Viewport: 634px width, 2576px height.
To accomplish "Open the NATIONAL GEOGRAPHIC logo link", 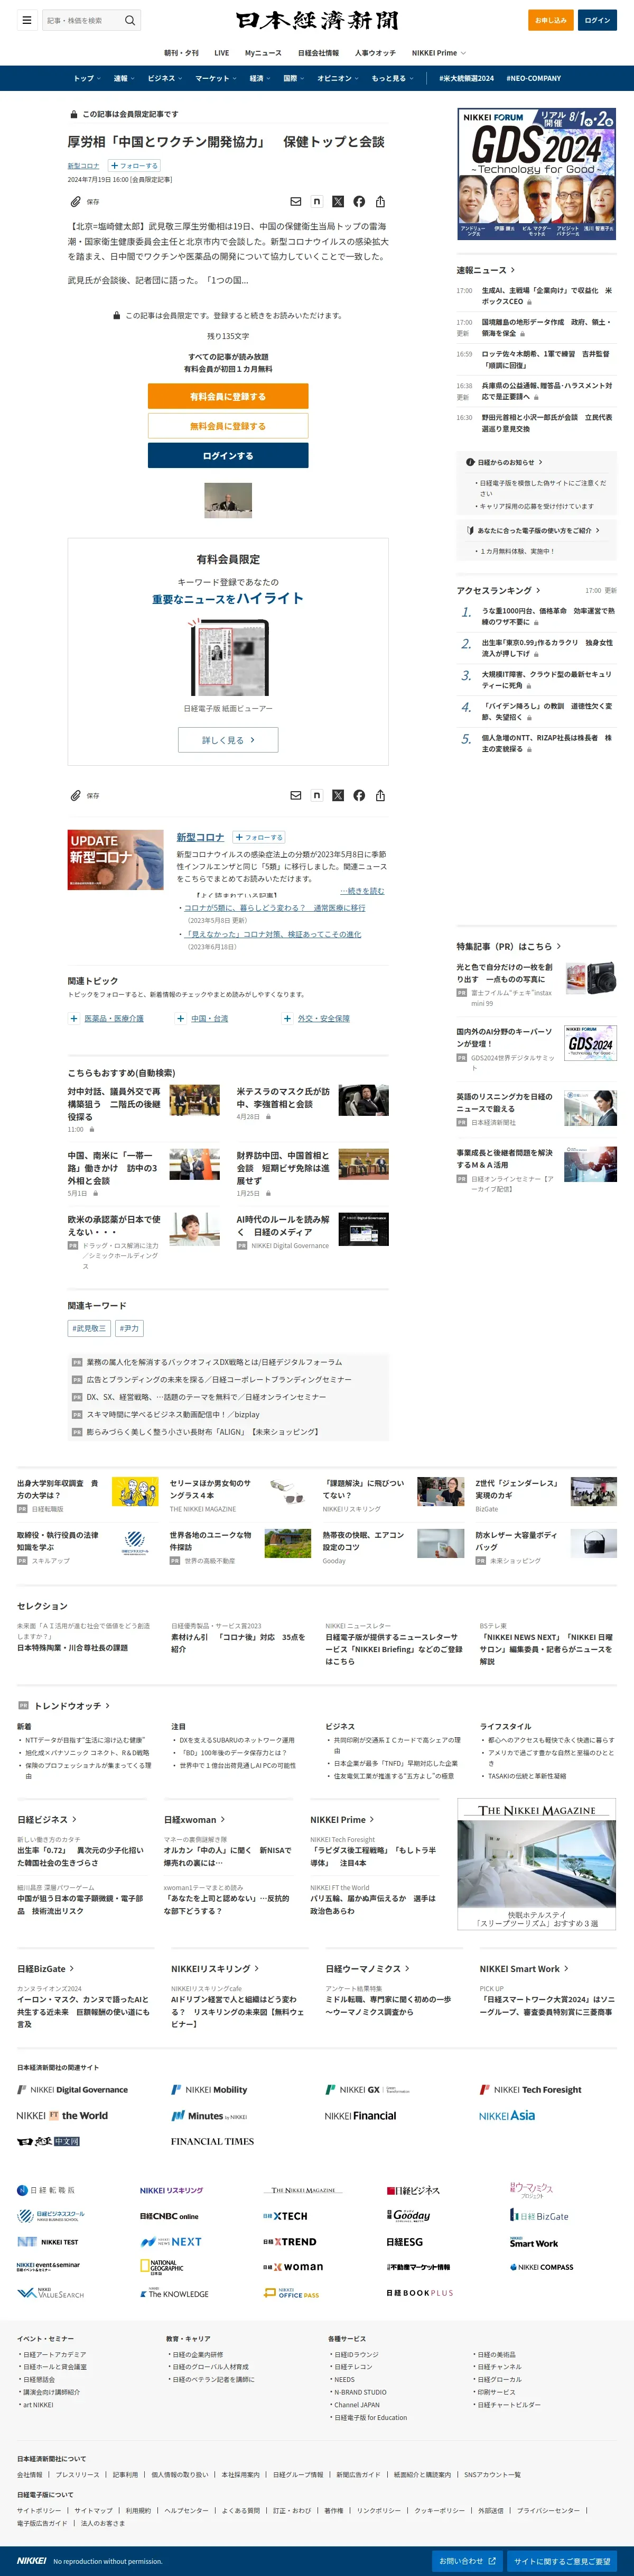I will [162, 2267].
